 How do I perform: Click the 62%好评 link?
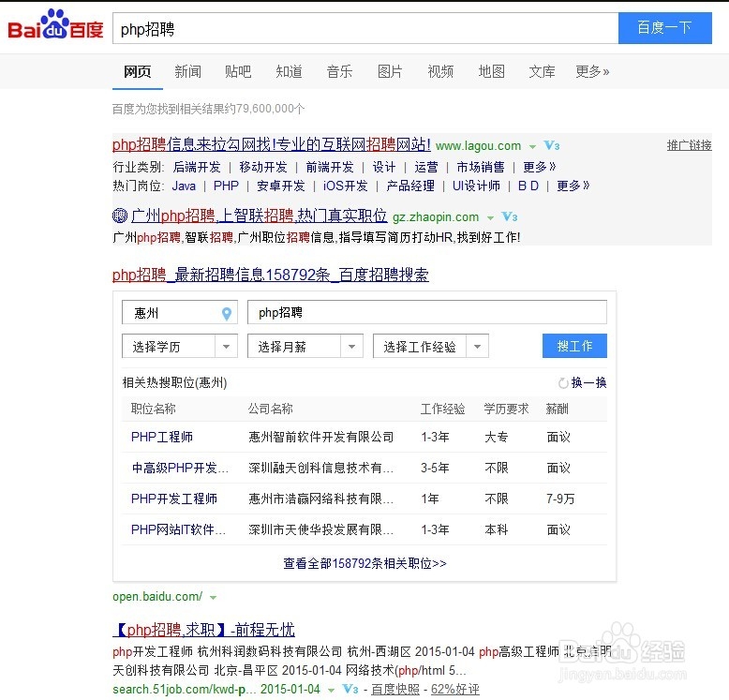click(455, 689)
